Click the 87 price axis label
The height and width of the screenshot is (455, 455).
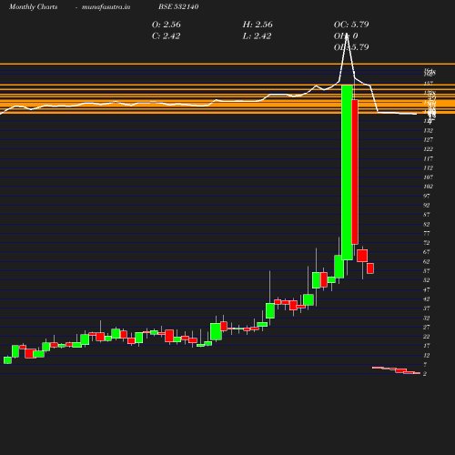pyautogui.click(x=427, y=215)
